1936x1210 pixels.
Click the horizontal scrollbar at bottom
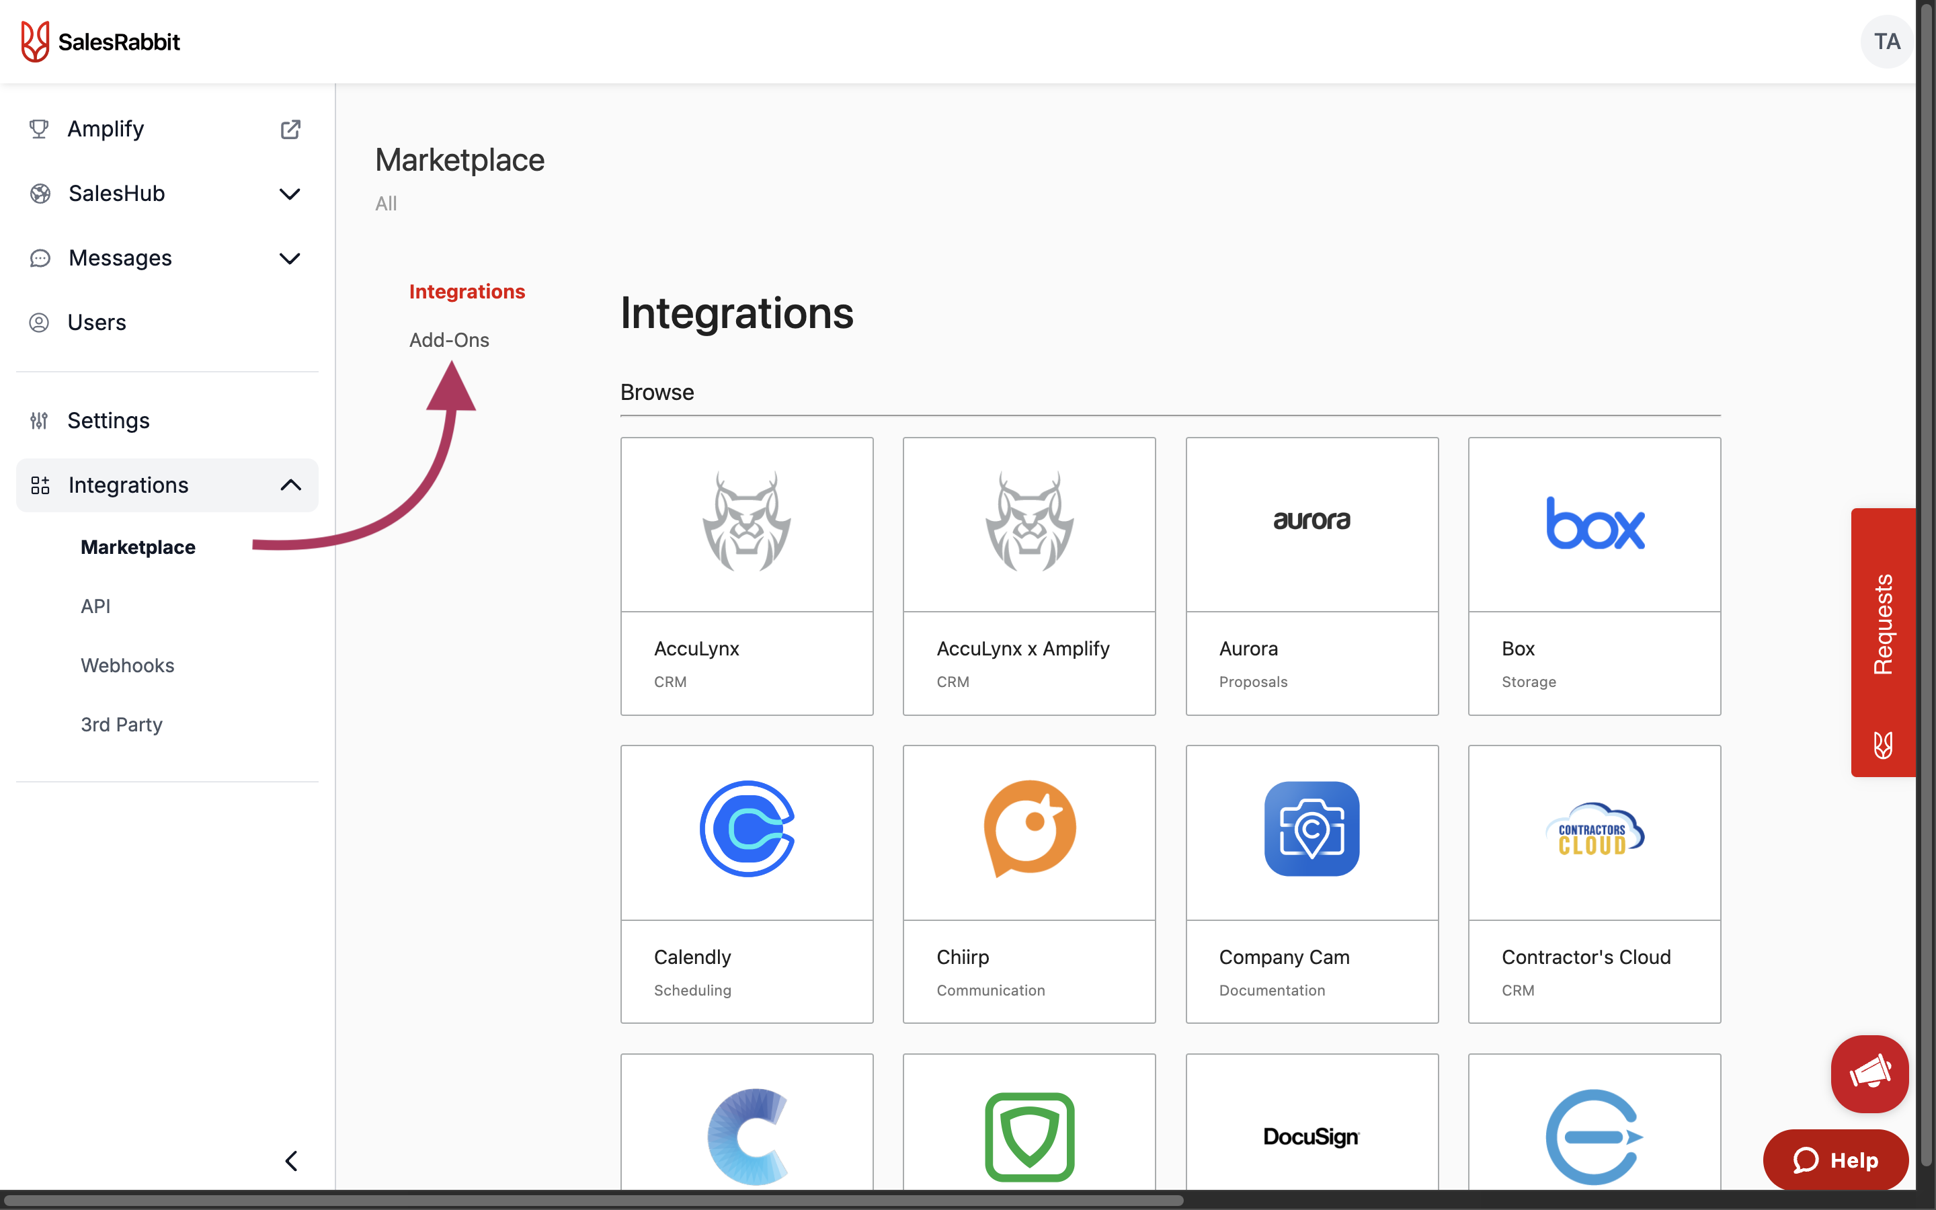tap(592, 1200)
